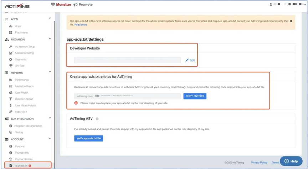The image size is (308, 169).
Task: Open Payment History page
Action: tap(24, 159)
